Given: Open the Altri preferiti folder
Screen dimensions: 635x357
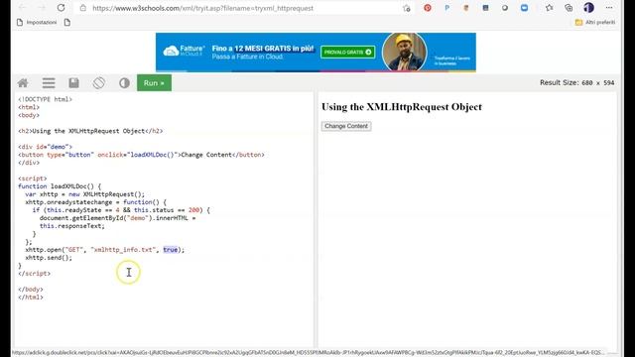Looking at the screenshot, I should (x=595, y=23).
